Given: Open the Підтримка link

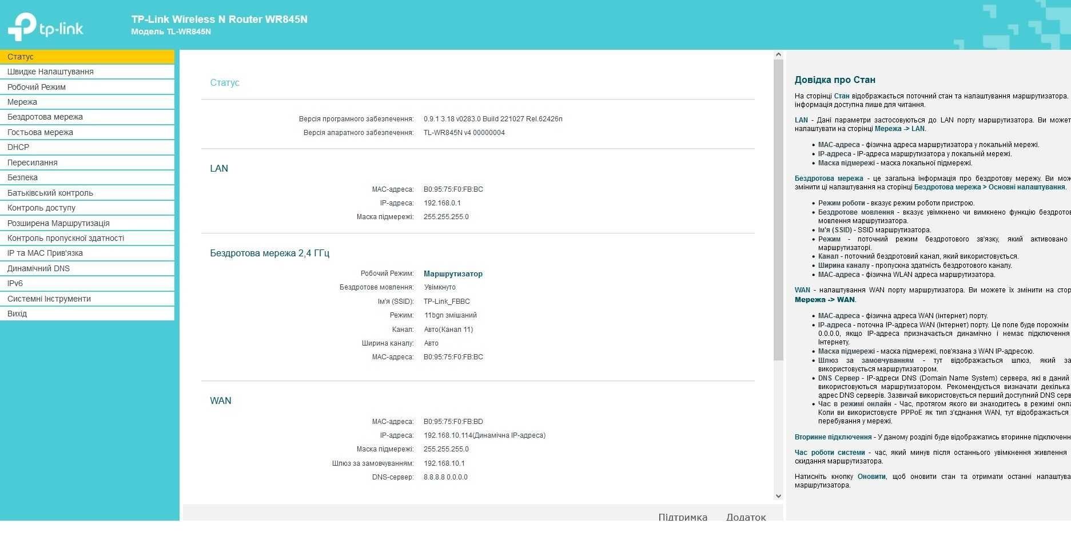Looking at the screenshot, I should coord(683,517).
